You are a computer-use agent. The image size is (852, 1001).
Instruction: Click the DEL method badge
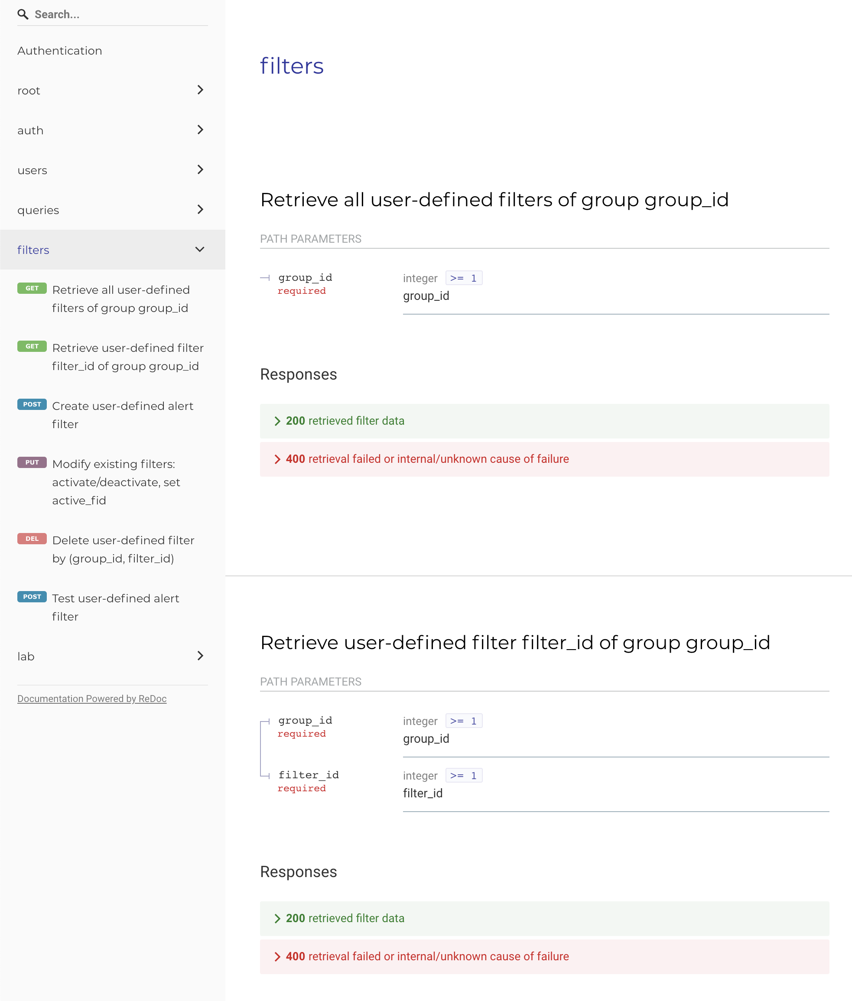[32, 539]
